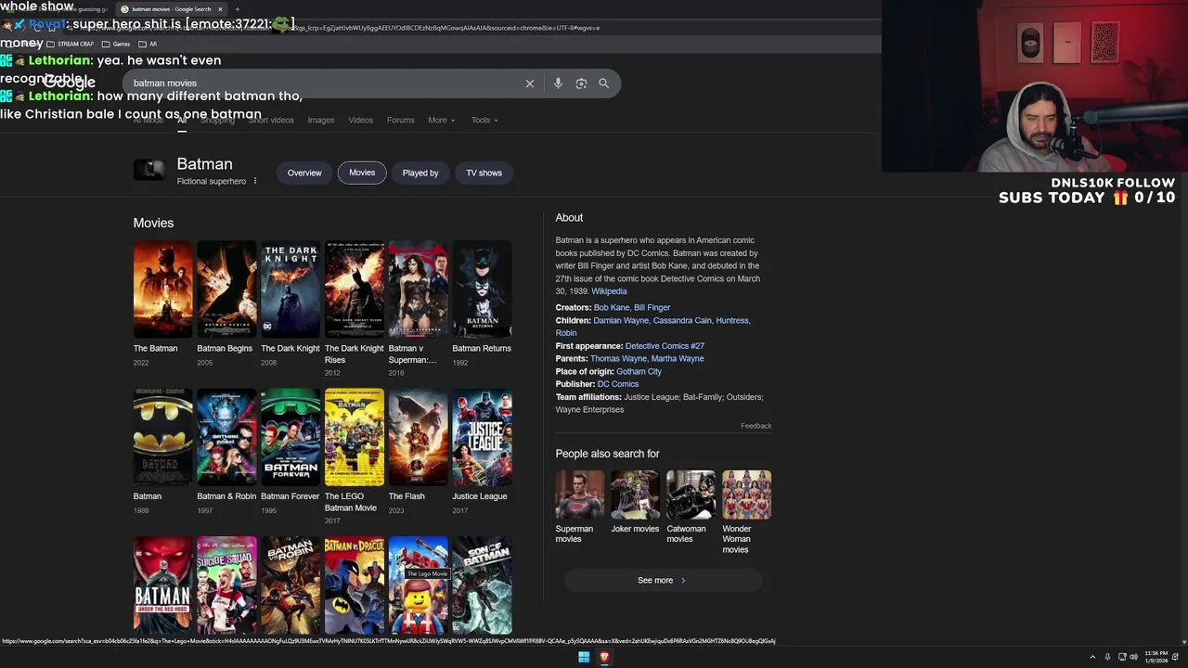Select the Overview chip
1188x668 pixels.
coord(304,173)
